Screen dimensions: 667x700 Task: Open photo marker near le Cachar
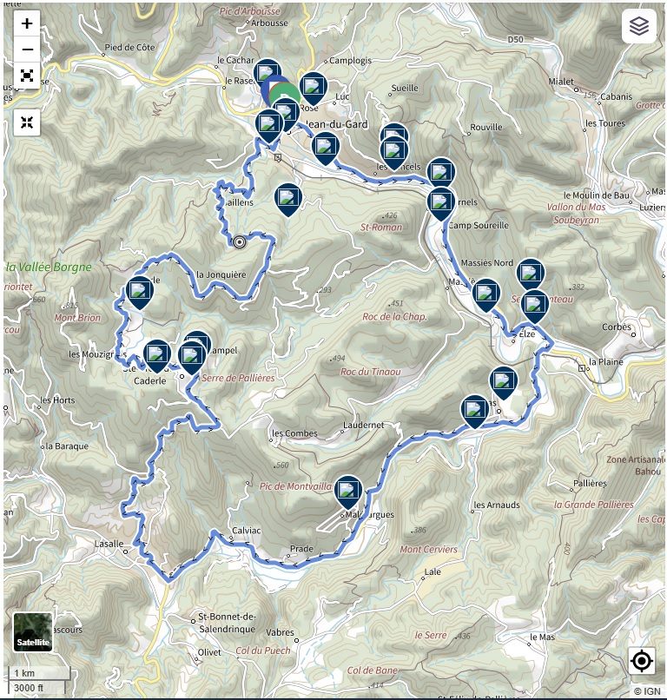(x=267, y=74)
